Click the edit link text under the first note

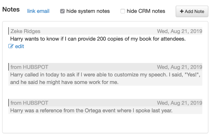[x=20, y=46]
